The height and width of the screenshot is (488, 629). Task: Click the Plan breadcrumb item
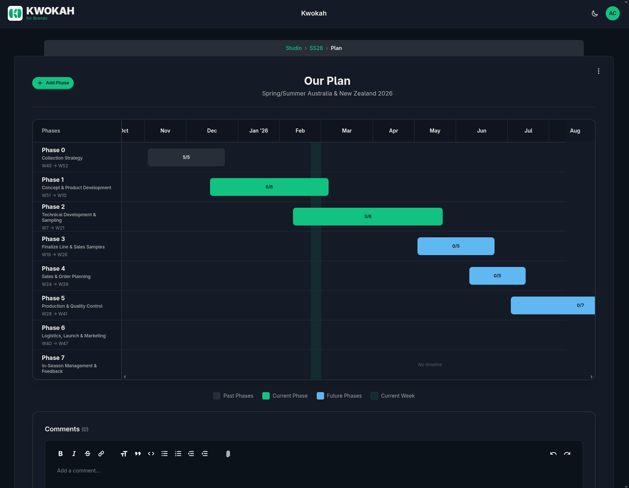click(x=336, y=48)
